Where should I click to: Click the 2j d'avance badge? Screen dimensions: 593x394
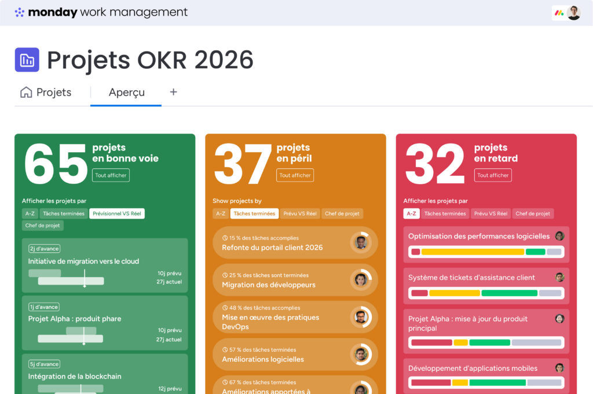coord(44,249)
